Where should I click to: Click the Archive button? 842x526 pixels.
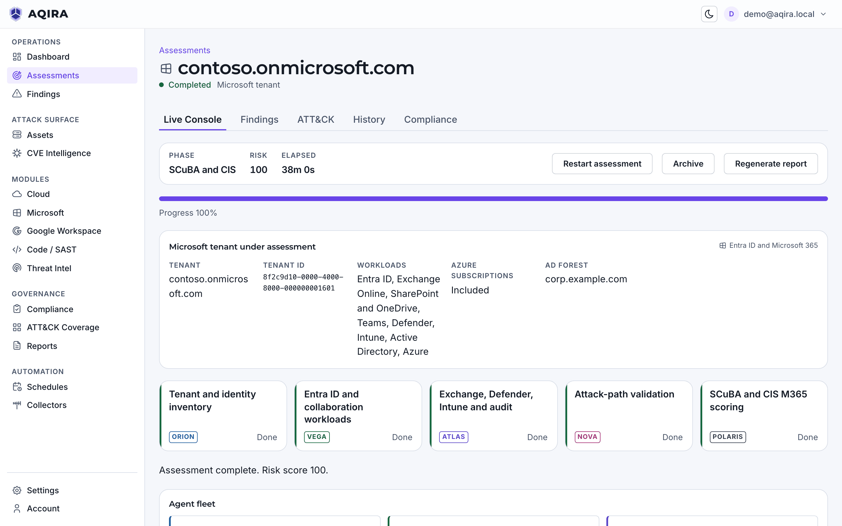tap(688, 164)
